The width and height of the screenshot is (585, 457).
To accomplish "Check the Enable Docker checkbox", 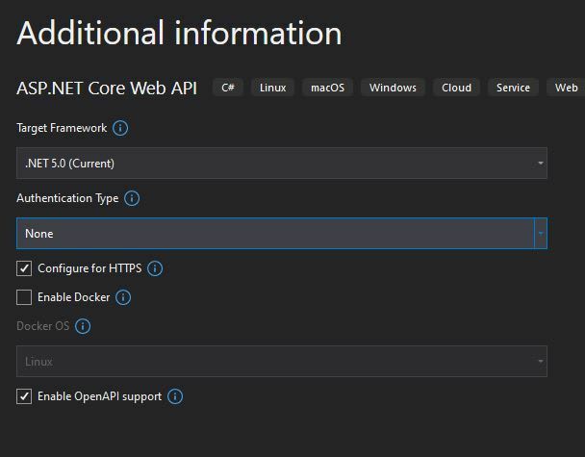I will click(x=24, y=297).
